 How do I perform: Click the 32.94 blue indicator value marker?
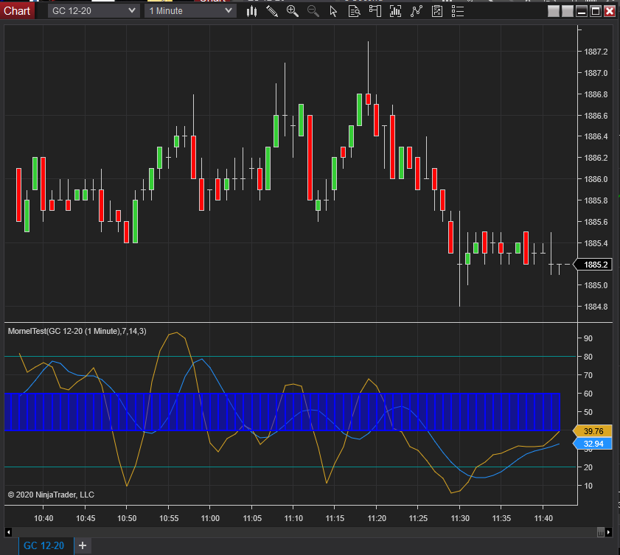(x=592, y=444)
